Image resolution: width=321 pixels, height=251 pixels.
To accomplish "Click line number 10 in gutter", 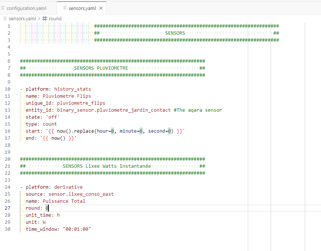I will (x=7, y=89).
